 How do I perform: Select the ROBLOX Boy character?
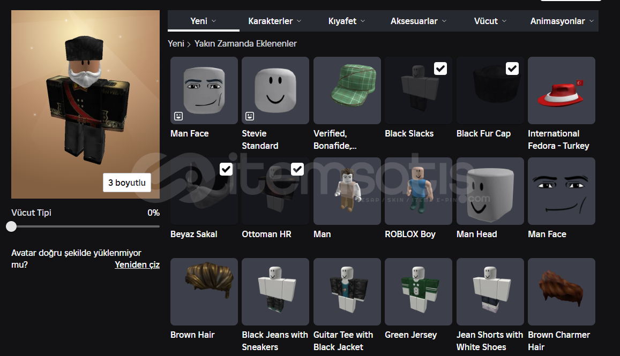point(418,191)
